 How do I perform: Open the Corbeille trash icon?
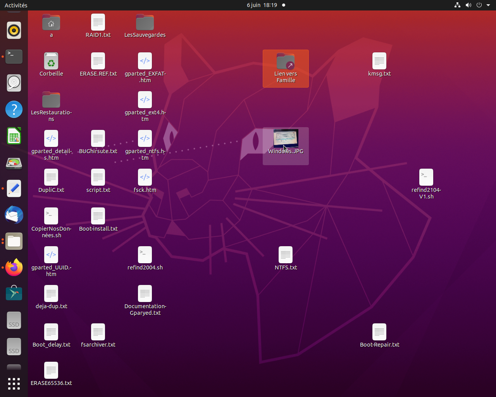51,61
